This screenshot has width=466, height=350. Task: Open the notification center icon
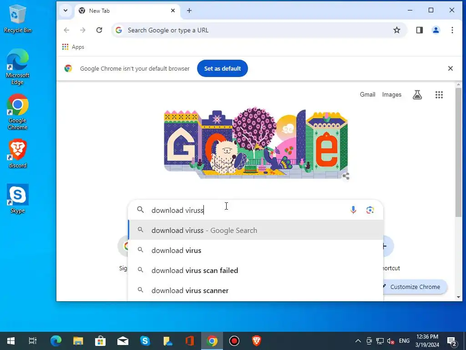451,341
